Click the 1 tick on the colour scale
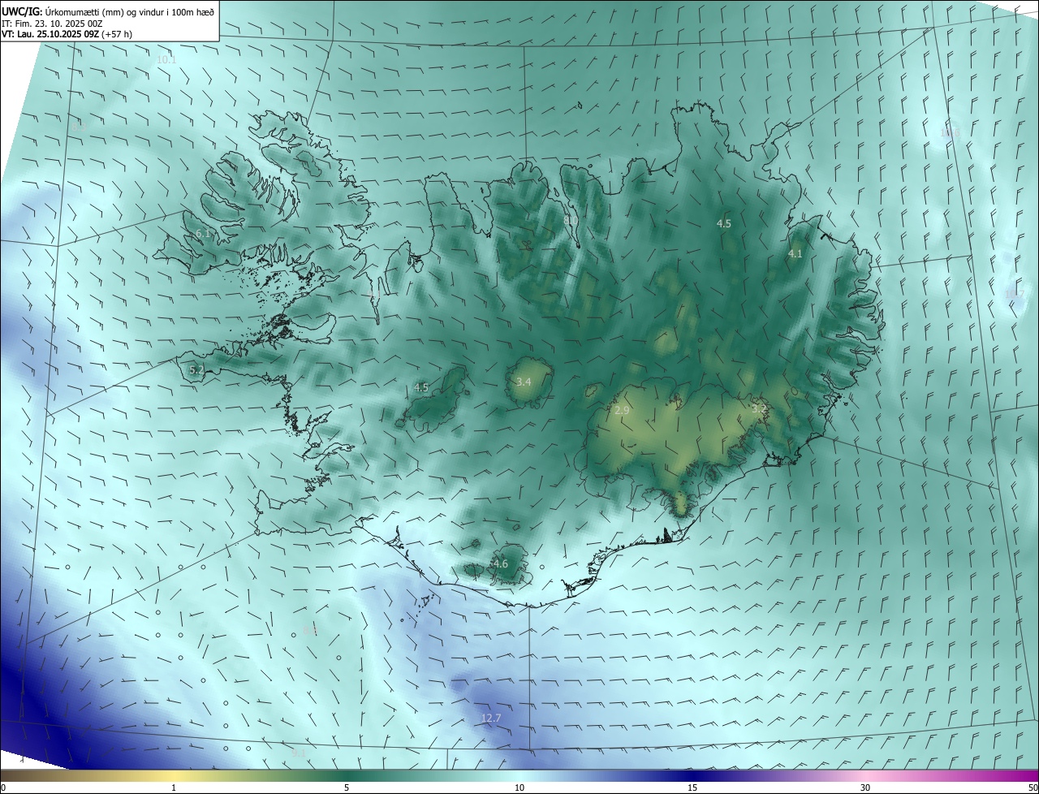The height and width of the screenshot is (794, 1039). tap(174, 788)
